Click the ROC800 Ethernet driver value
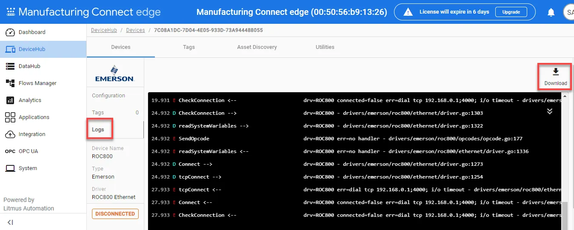The height and width of the screenshot is (230, 574). (114, 197)
